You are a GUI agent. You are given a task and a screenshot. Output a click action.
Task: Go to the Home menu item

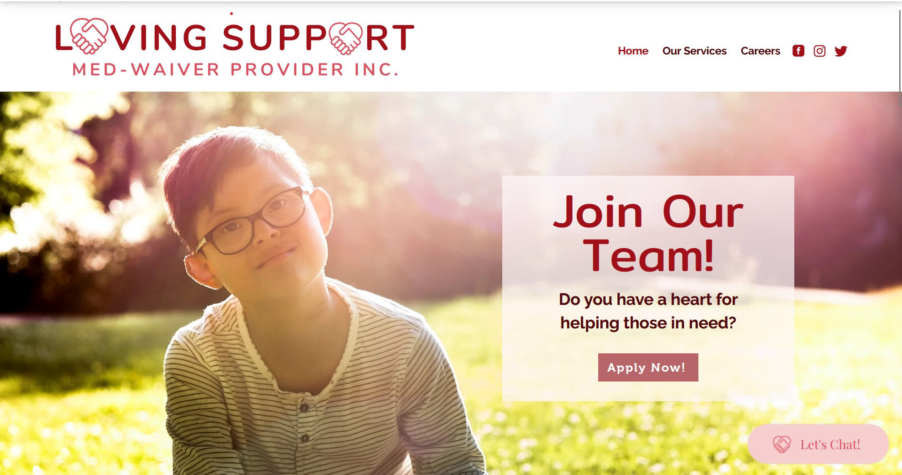point(633,51)
